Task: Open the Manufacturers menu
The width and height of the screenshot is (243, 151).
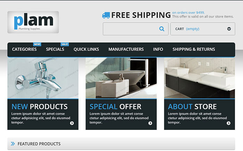Action: pyautogui.click(x=126, y=49)
